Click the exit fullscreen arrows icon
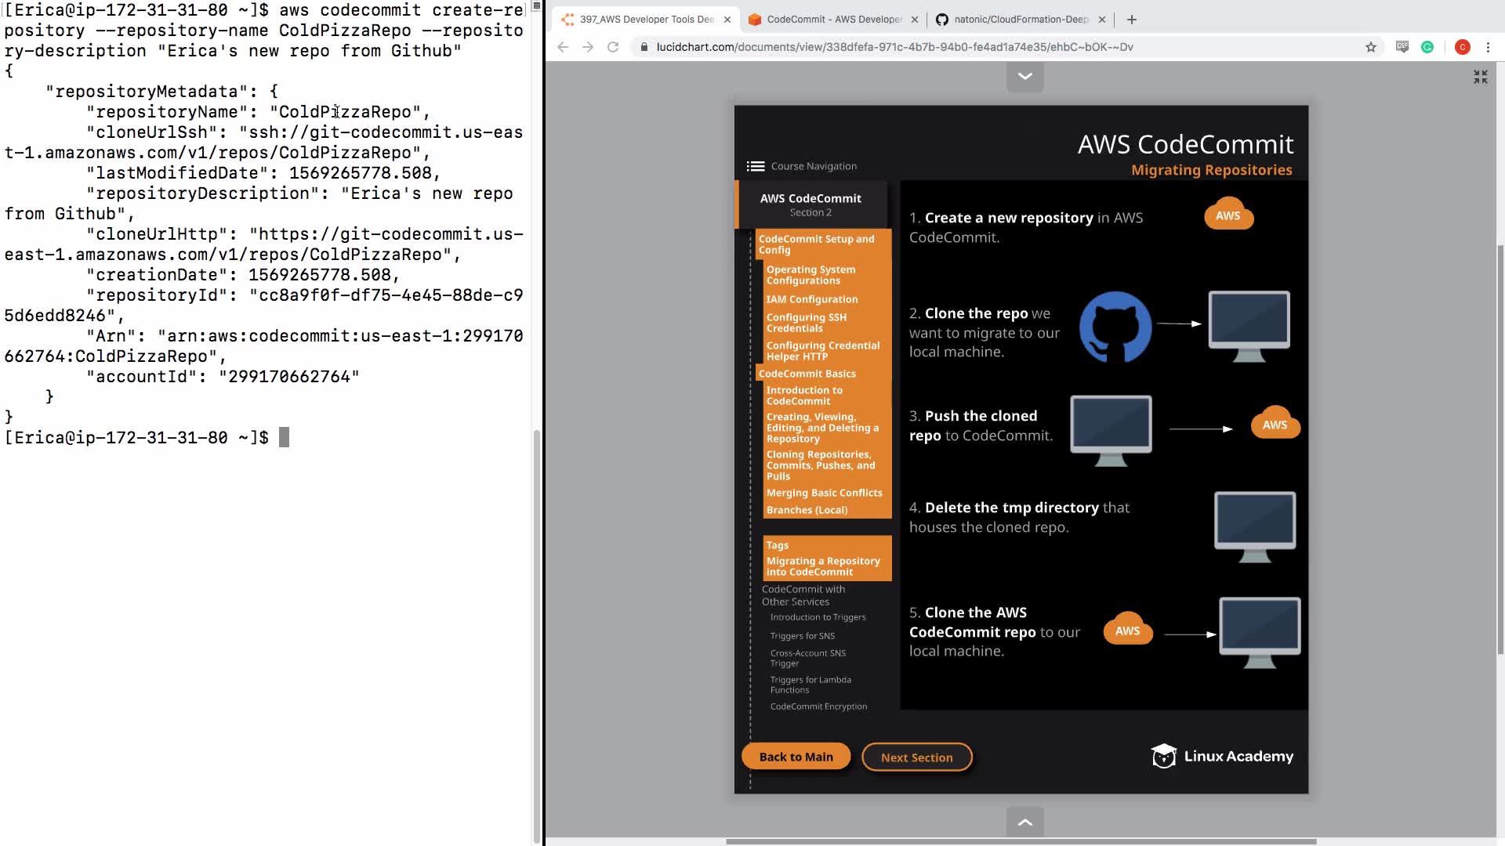Viewport: 1505px width, 846px height. pos(1480,77)
